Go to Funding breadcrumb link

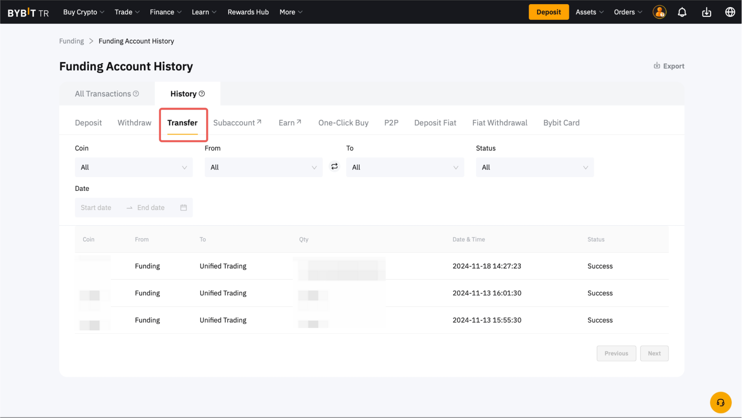(71, 41)
